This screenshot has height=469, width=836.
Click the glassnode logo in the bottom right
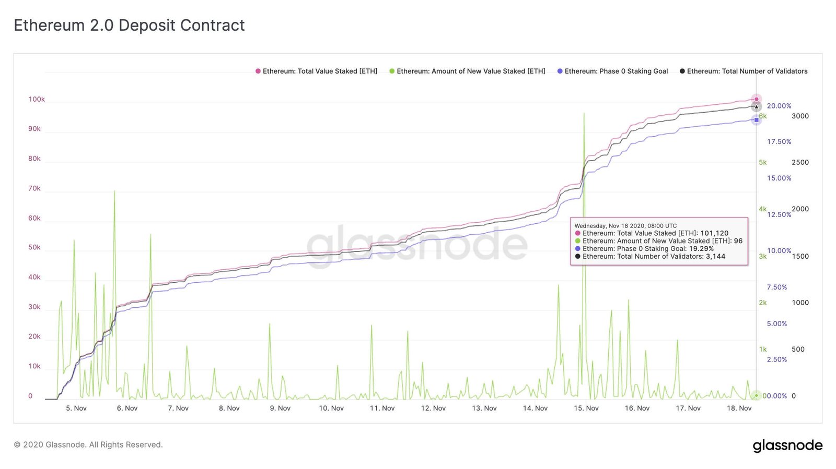[x=787, y=446]
